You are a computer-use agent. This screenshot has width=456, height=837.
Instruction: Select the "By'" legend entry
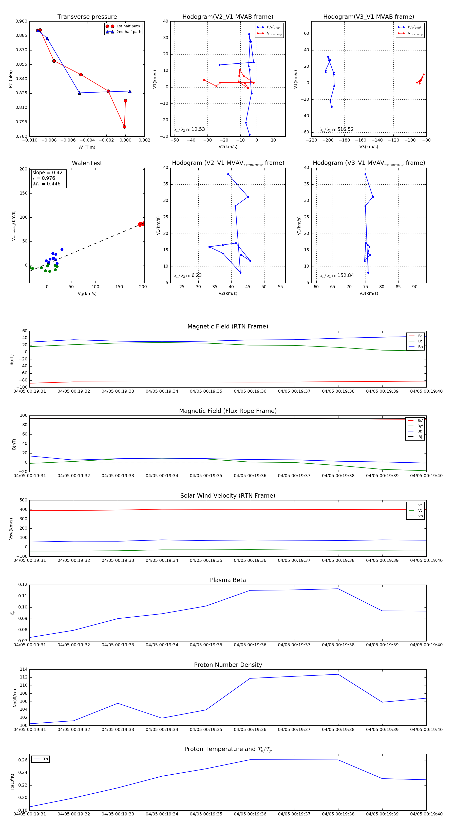(x=415, y=426)
